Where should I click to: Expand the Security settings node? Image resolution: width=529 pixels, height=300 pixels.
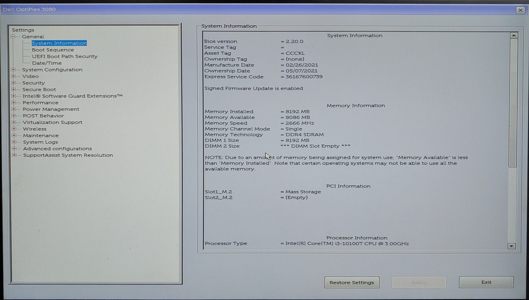coord(14,83)
